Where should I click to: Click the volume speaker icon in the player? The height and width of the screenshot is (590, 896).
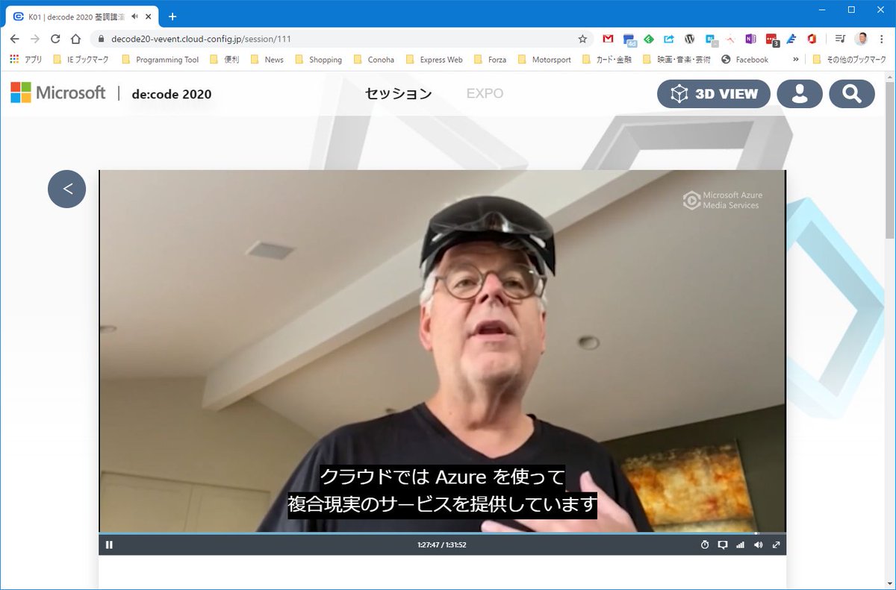757,545
